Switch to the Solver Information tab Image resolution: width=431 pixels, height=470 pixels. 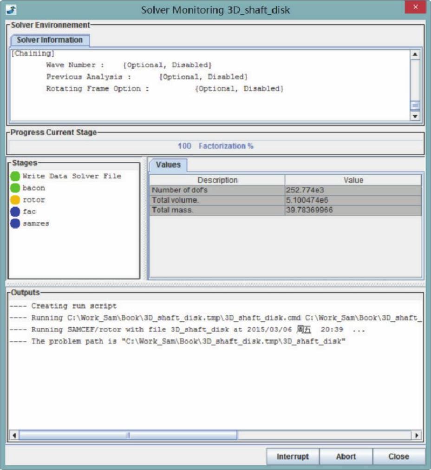tap(50, 40)
